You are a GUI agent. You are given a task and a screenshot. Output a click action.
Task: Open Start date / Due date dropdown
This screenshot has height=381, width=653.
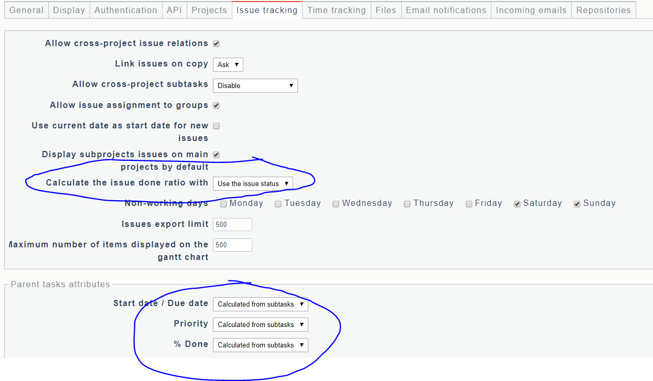(261, 304)
